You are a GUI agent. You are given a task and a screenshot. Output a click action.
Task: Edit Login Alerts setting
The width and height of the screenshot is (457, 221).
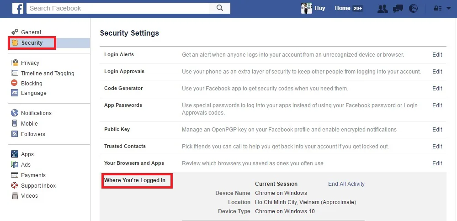(437, 54)
